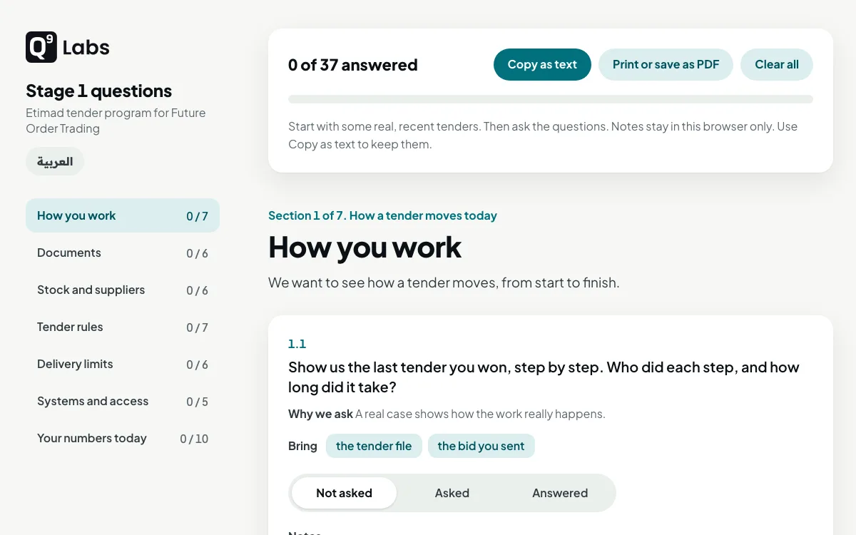The height and width of the screenshot is (535, 856).
Task: Go to the Documents section
Action: tap(123, 253)
